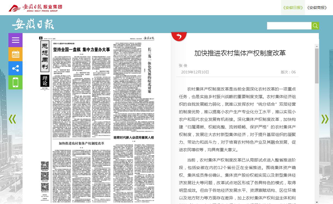Open the purple hamburger menu icon
Screen dimensions: 333x204
pyautogui.click(x=15, y=40)
